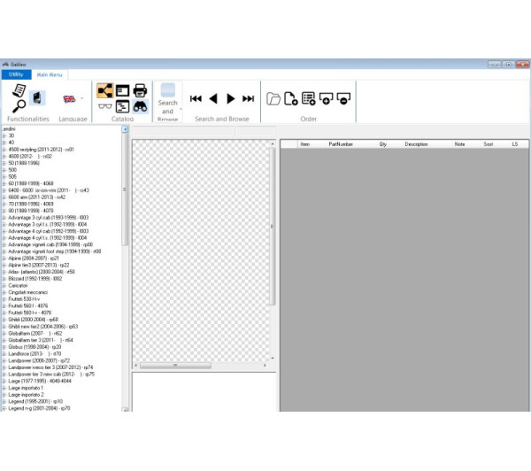This screenshot has width=531, height=471.
Task: Click the binoculars search icon
Action: click(140, 106)
